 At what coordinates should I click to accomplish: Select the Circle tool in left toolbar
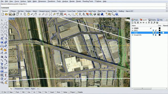tap(2, 27)
